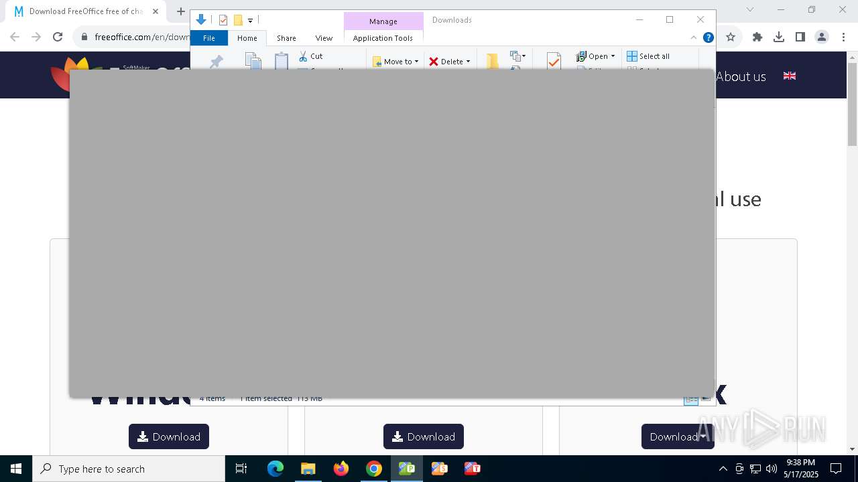Viewport: 858px width, 482px height.
Task: Click the Cut command in Explorer ribbon
Action: (x=310, y=56)
